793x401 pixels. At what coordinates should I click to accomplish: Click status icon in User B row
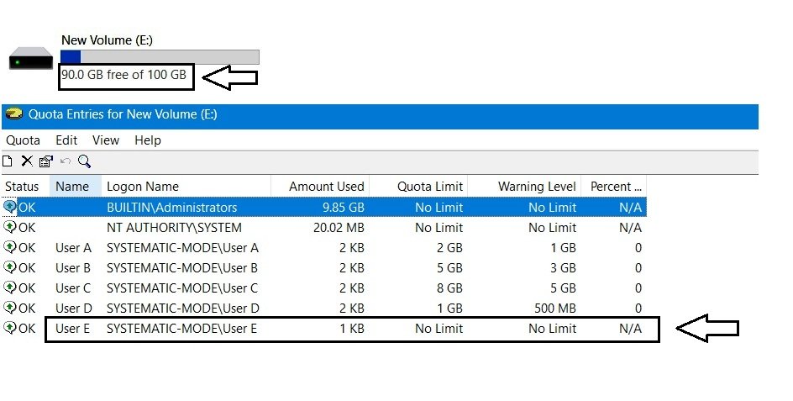pyautogui.click(x=9, y=267)
